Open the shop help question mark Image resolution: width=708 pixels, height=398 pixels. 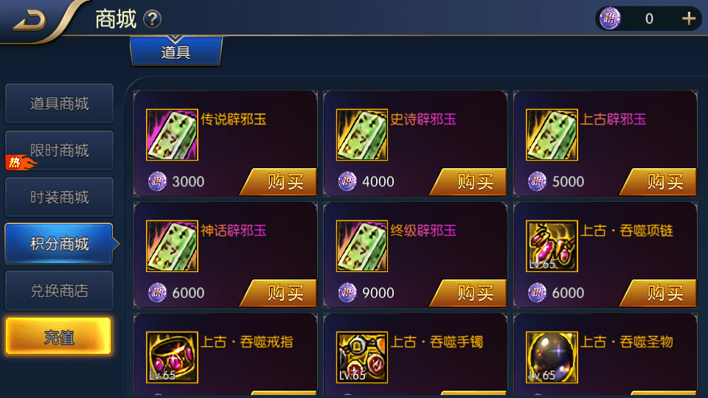point(152,19)
